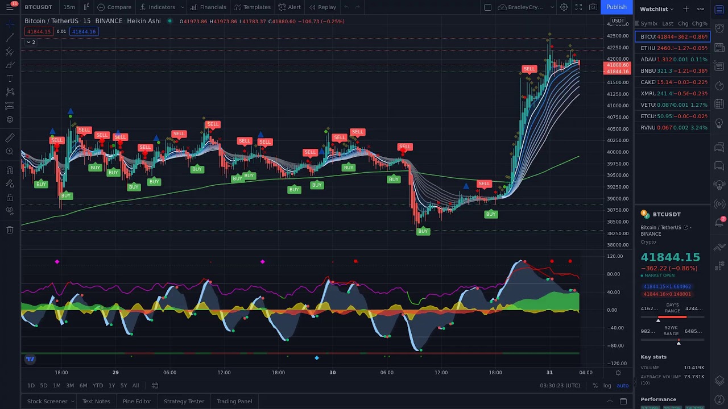Open the Trading Panel tab

pyautogui.click(x=234, y=401)
